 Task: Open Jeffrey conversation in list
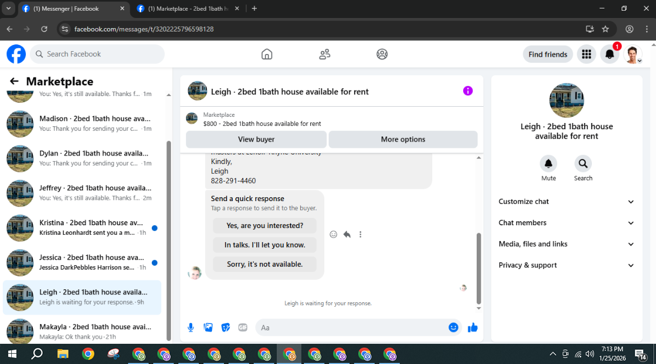pyautogui.click(x=82, y=193)
